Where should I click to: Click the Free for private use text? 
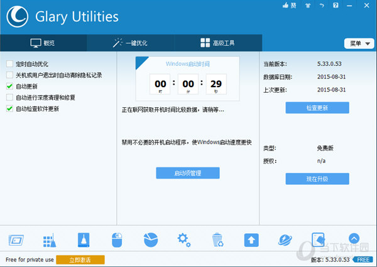pyautogui.click(x=30, y=259)
